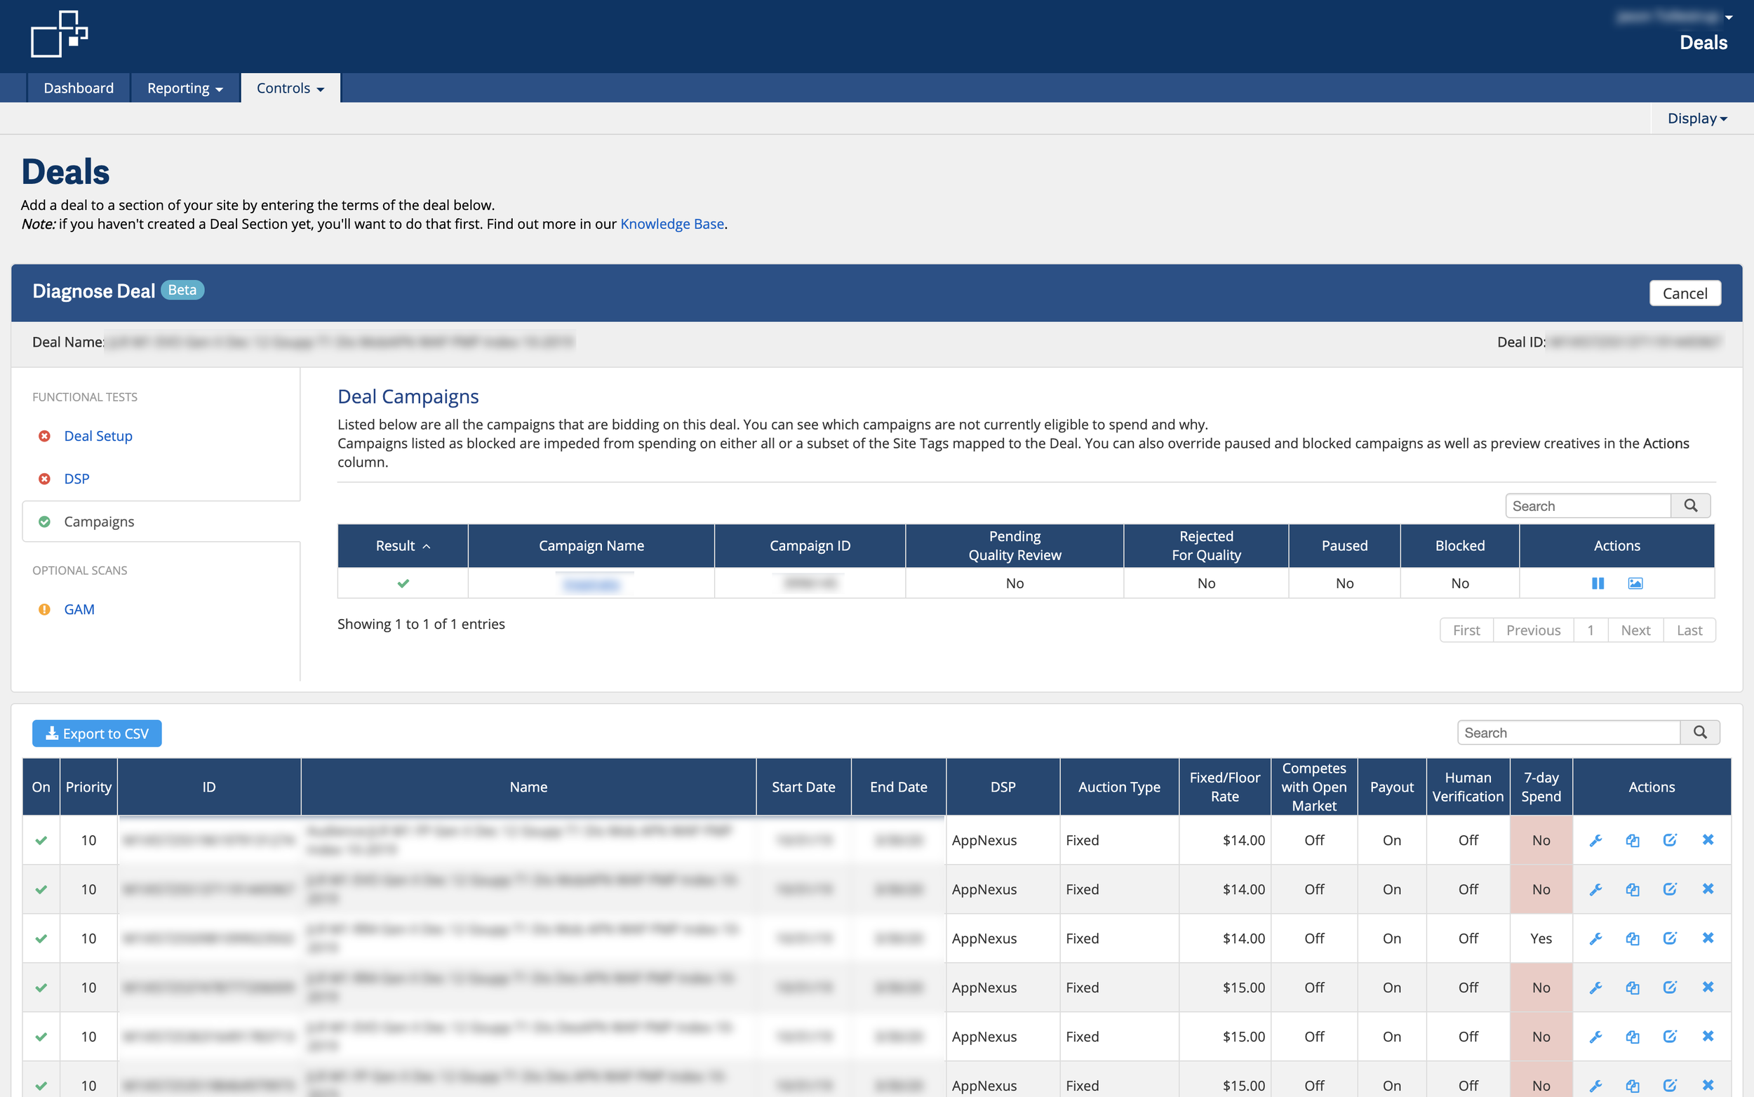Click Export to CSV button
Screen dimensions: 1754x1097
[97, 733]
